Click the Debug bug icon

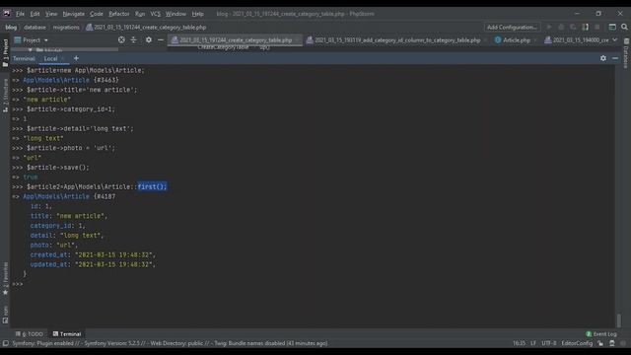click(x=561, y=27)
